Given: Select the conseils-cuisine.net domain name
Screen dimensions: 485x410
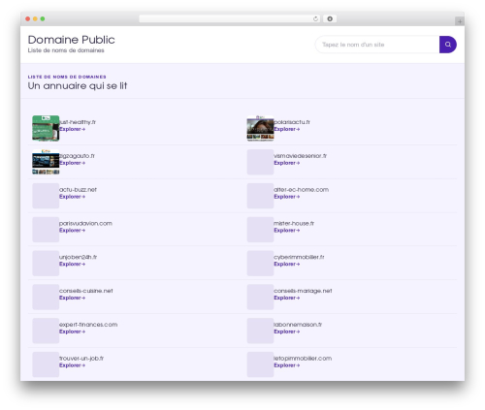Looking at the screenshot, I should coord(86,291).
